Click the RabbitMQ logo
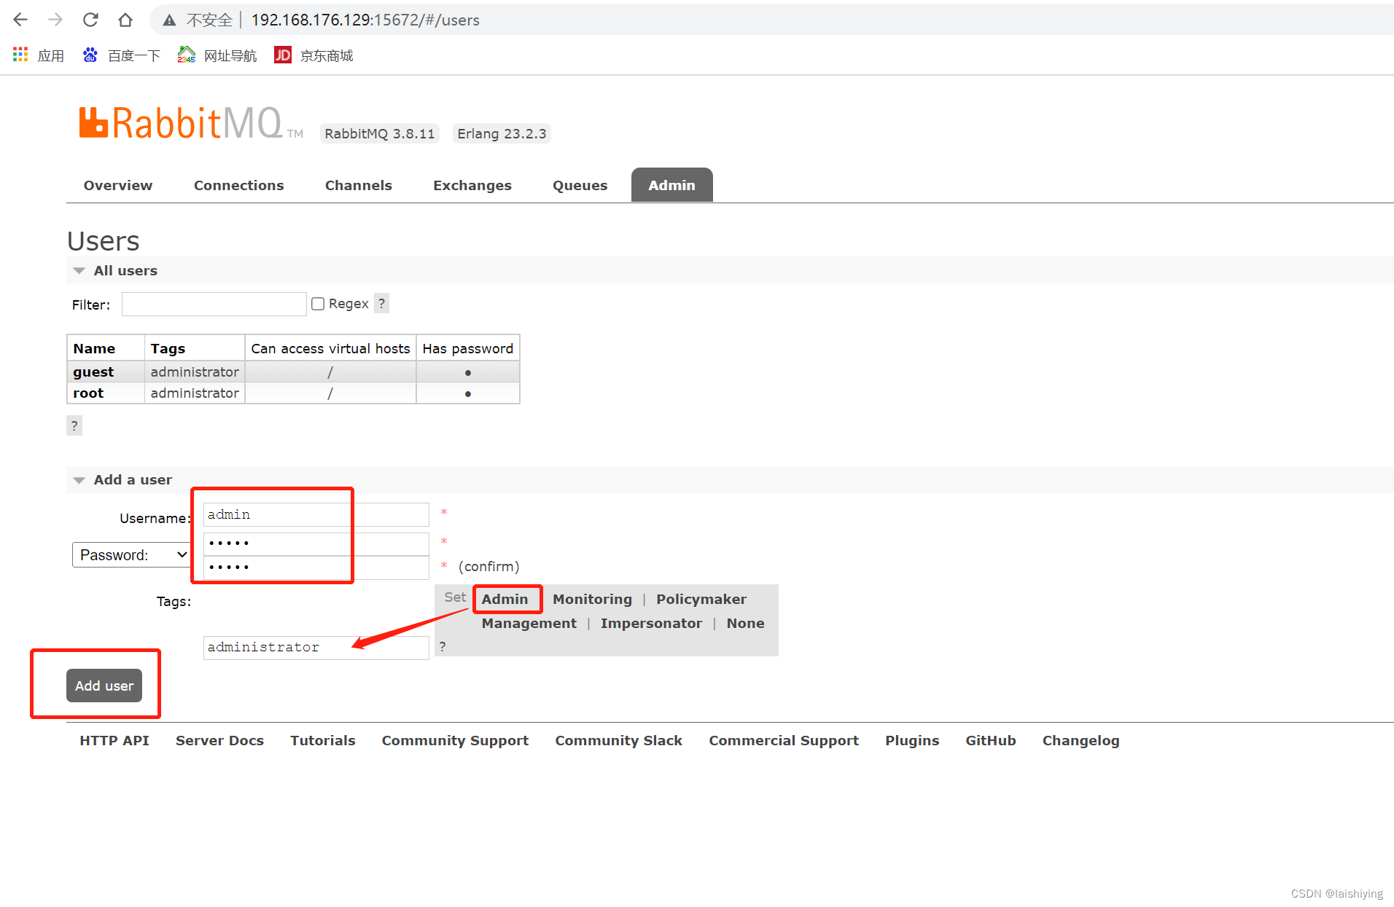 pyautogui.click(x=191, y=122)
